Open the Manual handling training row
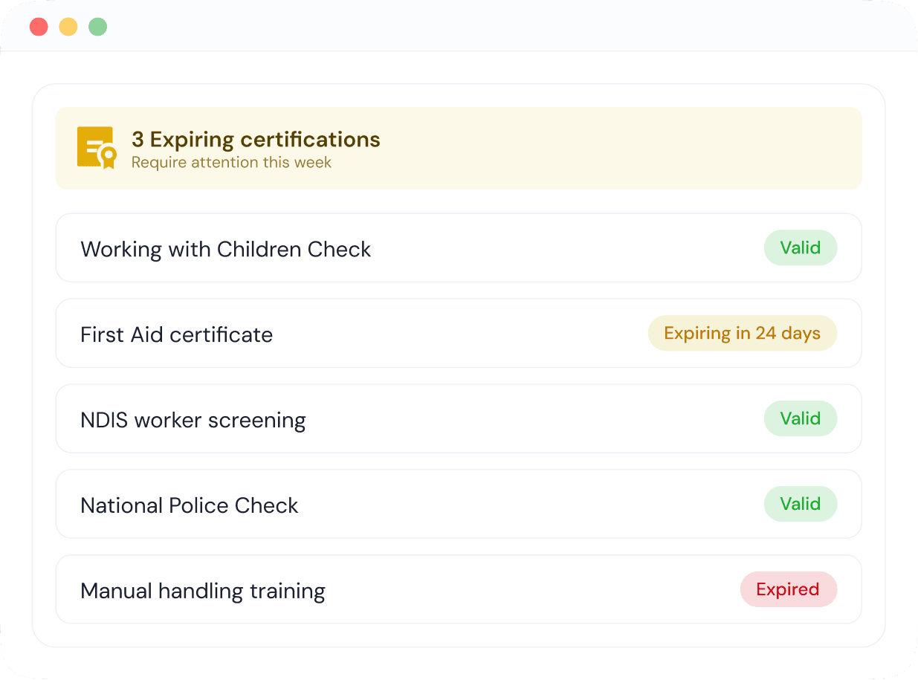This screenshot has height=680, width=918. coord(459,589)
